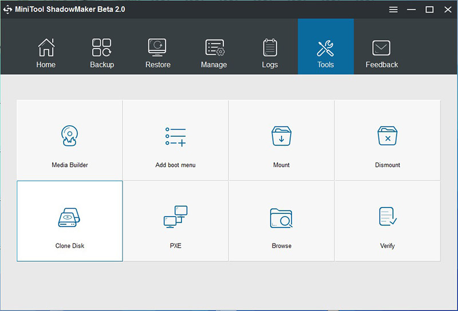
Task: Launch the Clone Disk tool icon
Action: 69,218
